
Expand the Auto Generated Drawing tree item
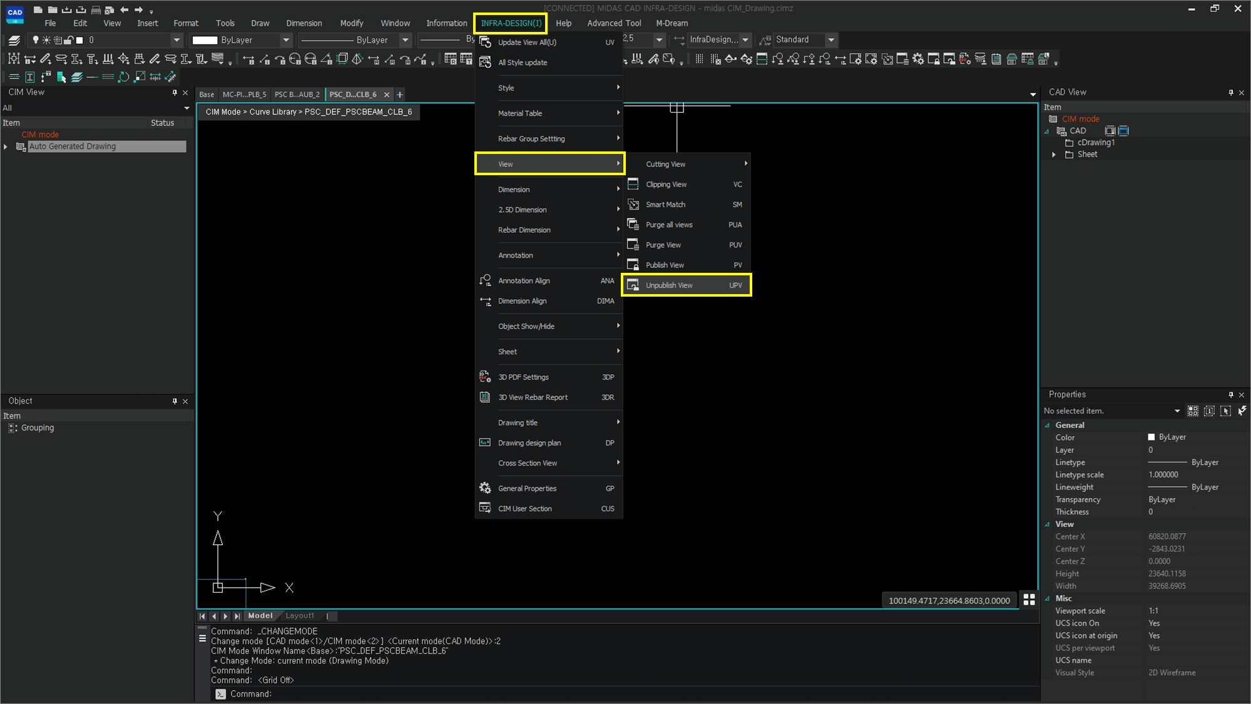pos(6,146)
